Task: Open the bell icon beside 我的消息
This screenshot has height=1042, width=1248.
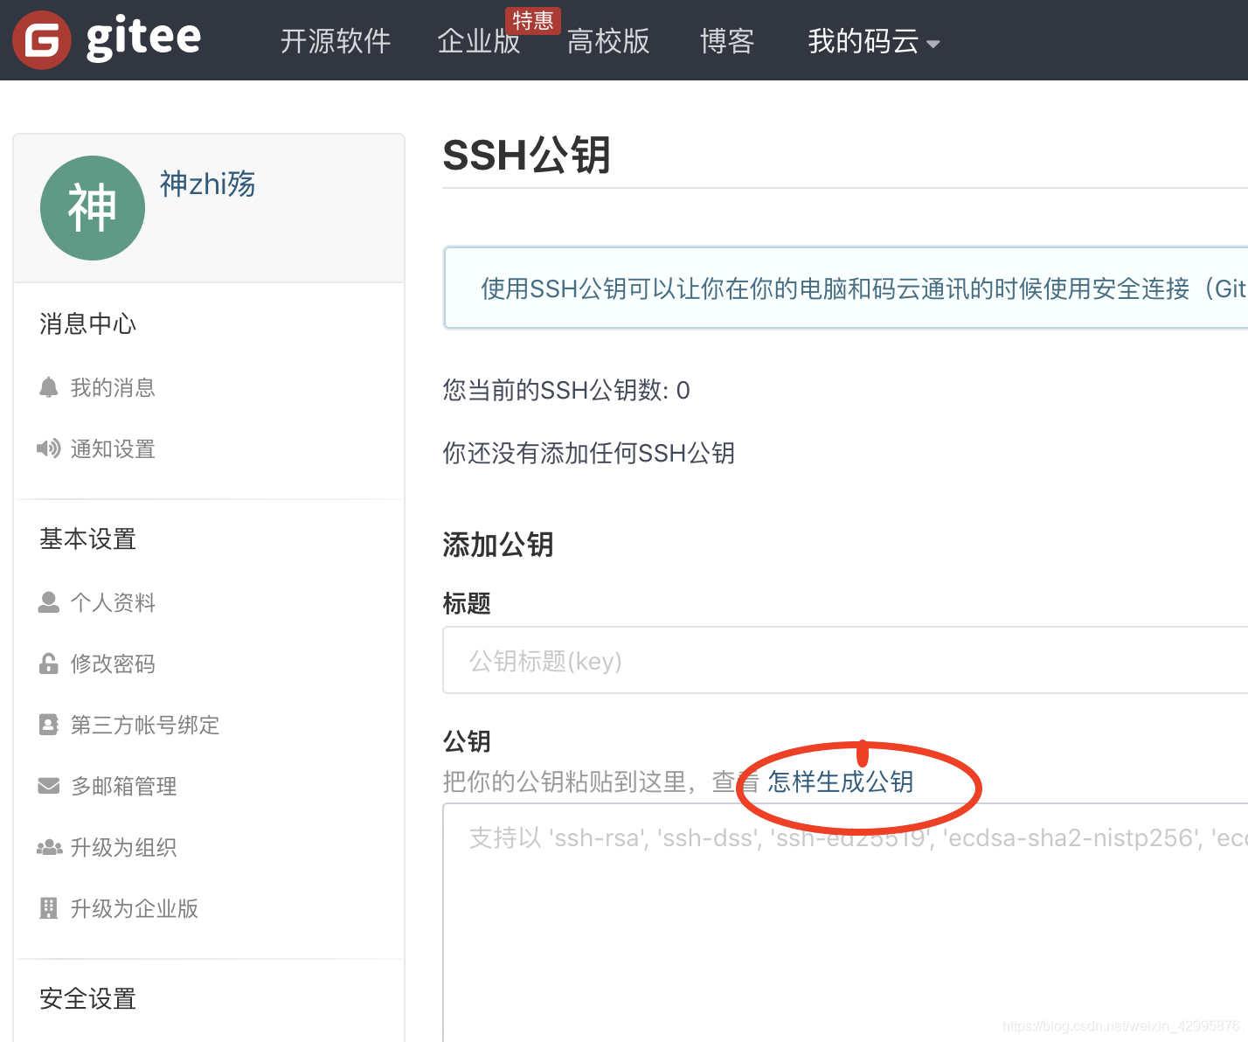Action: [x=49, y=387]
